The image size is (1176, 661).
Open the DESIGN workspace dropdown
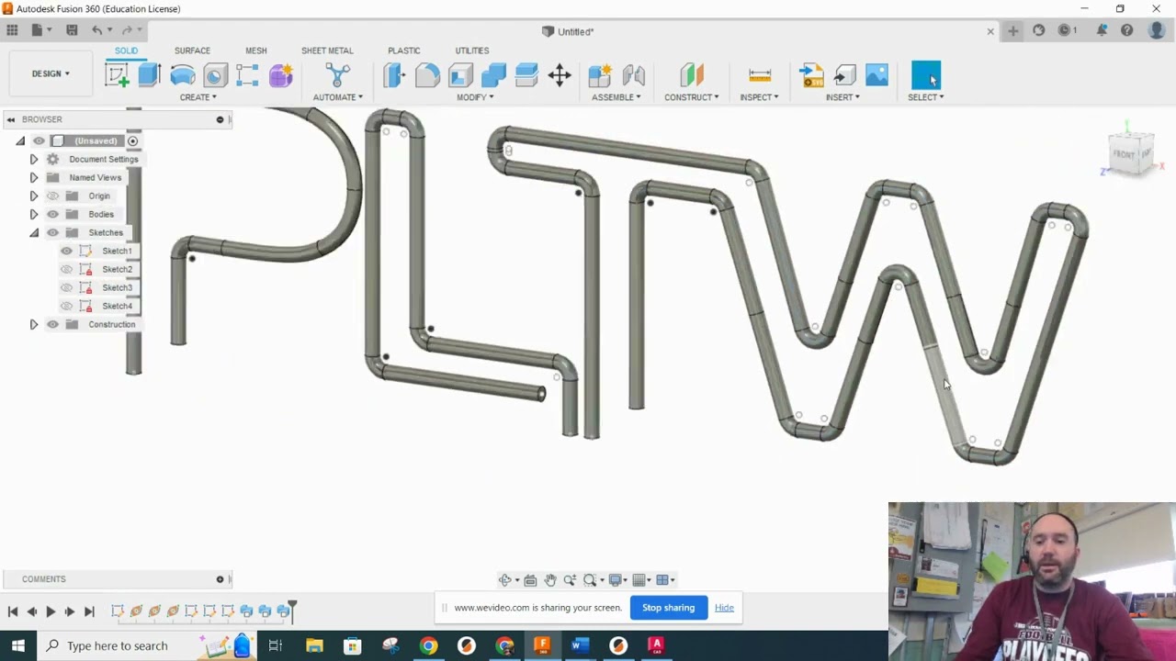[x=51, y=73]
